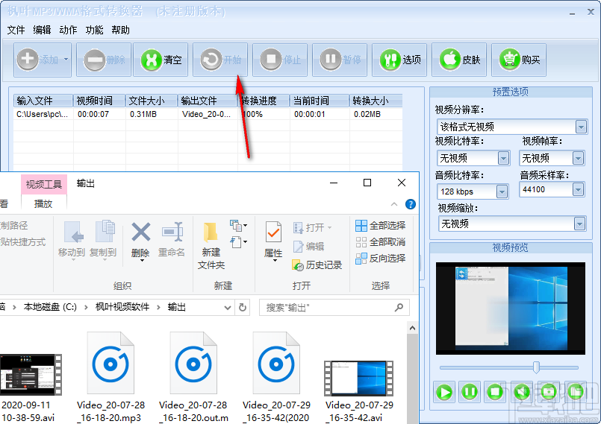
Task: Click 全部取消 (Select none) in Explorer
Action: click(381, 242)
